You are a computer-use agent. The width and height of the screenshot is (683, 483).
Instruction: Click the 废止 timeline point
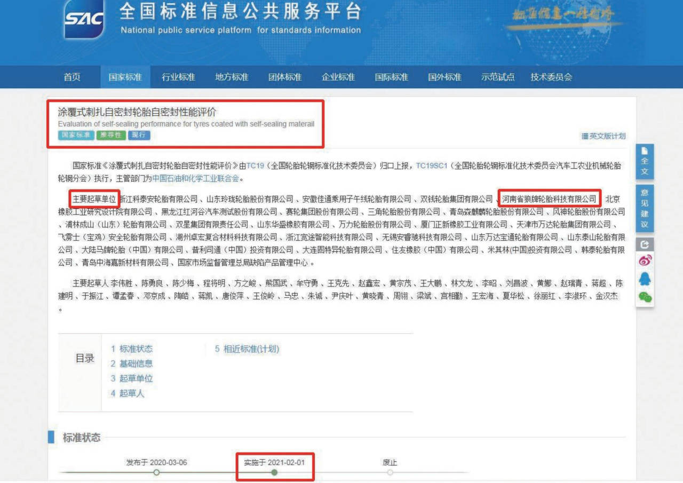[x=390, y=472]
